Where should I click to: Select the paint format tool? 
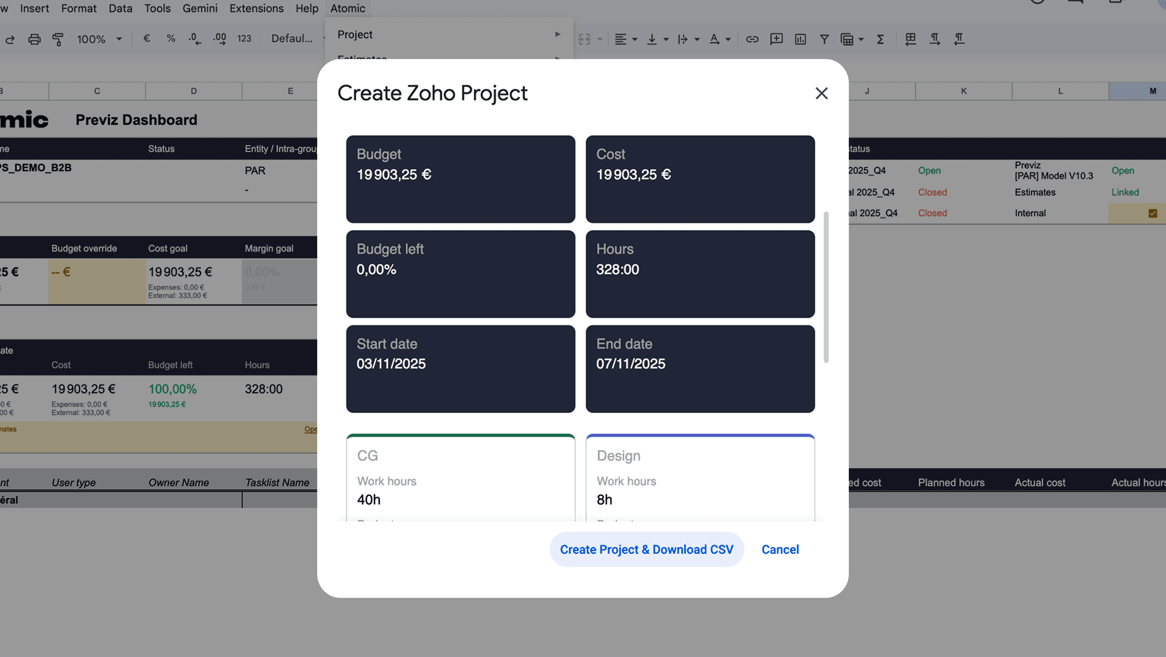[x=58, y=39]
